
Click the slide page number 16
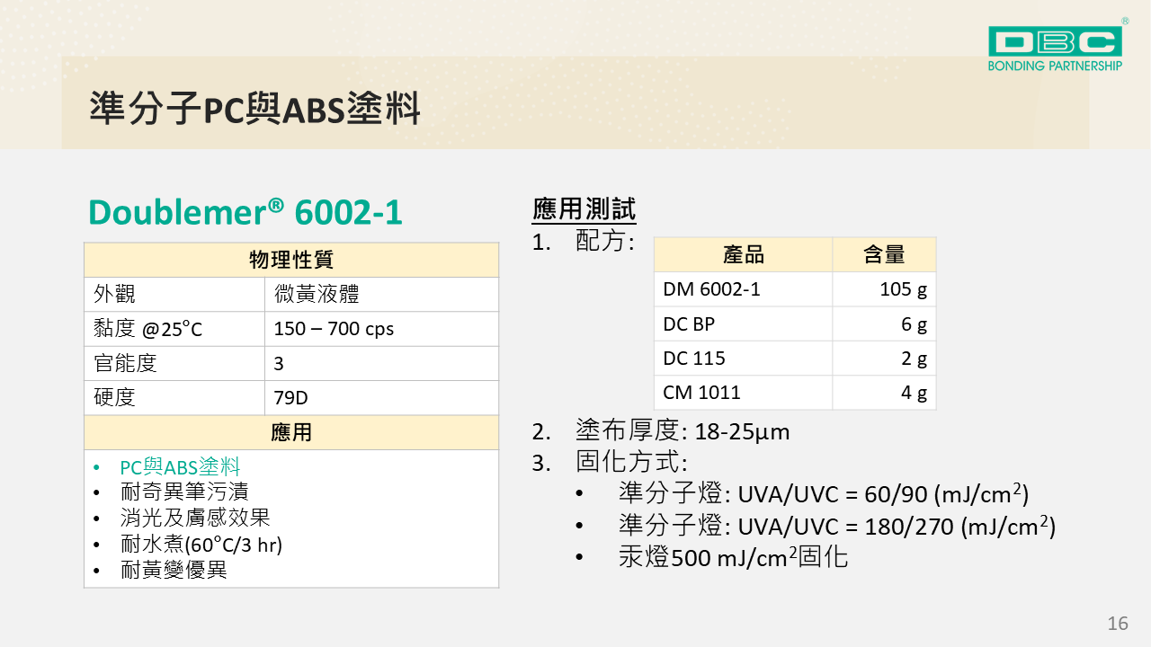(1118, 624)
